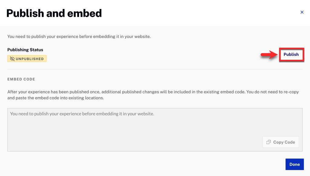Finish by clicking Done
The image size is (310, 176).
(294, 165)
